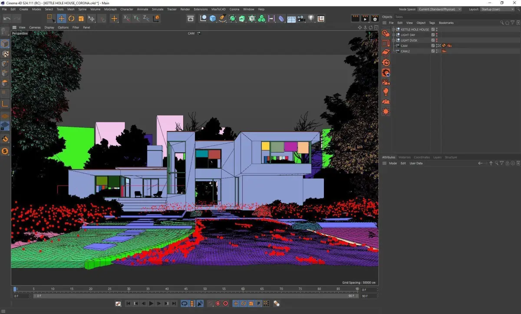Open viewport hamburger menu beside View
Viewport: 521px width, 314px height.
(x=14, y=27)
